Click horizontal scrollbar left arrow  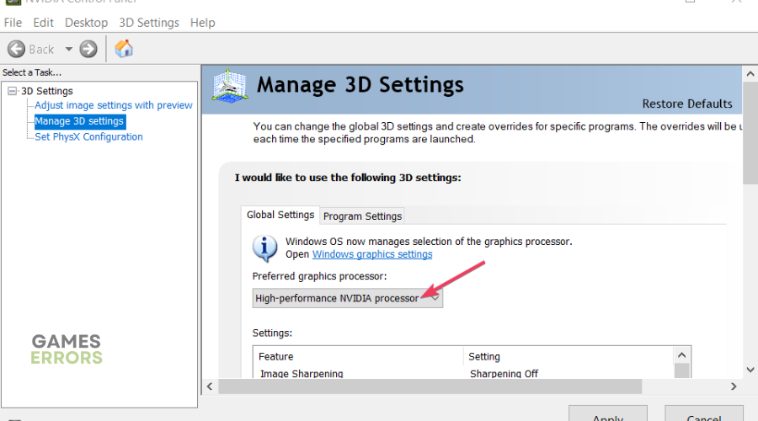(210, 386)
